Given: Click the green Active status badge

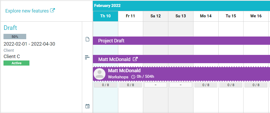Looking at the screenshot, I should point(16,63).
